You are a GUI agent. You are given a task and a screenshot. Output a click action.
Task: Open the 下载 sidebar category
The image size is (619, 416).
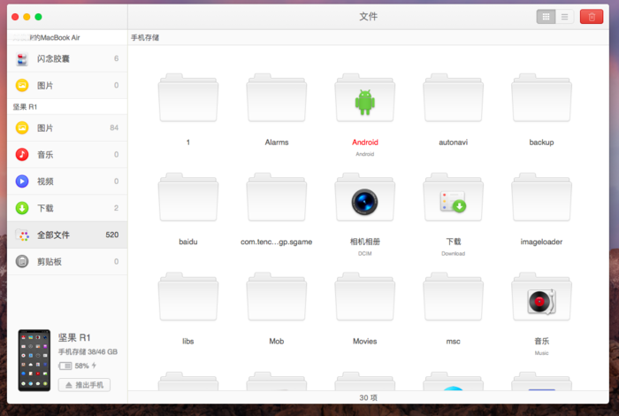pos(67,208)
